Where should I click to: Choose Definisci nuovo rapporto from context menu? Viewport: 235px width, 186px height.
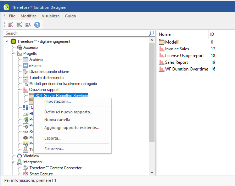69,112
